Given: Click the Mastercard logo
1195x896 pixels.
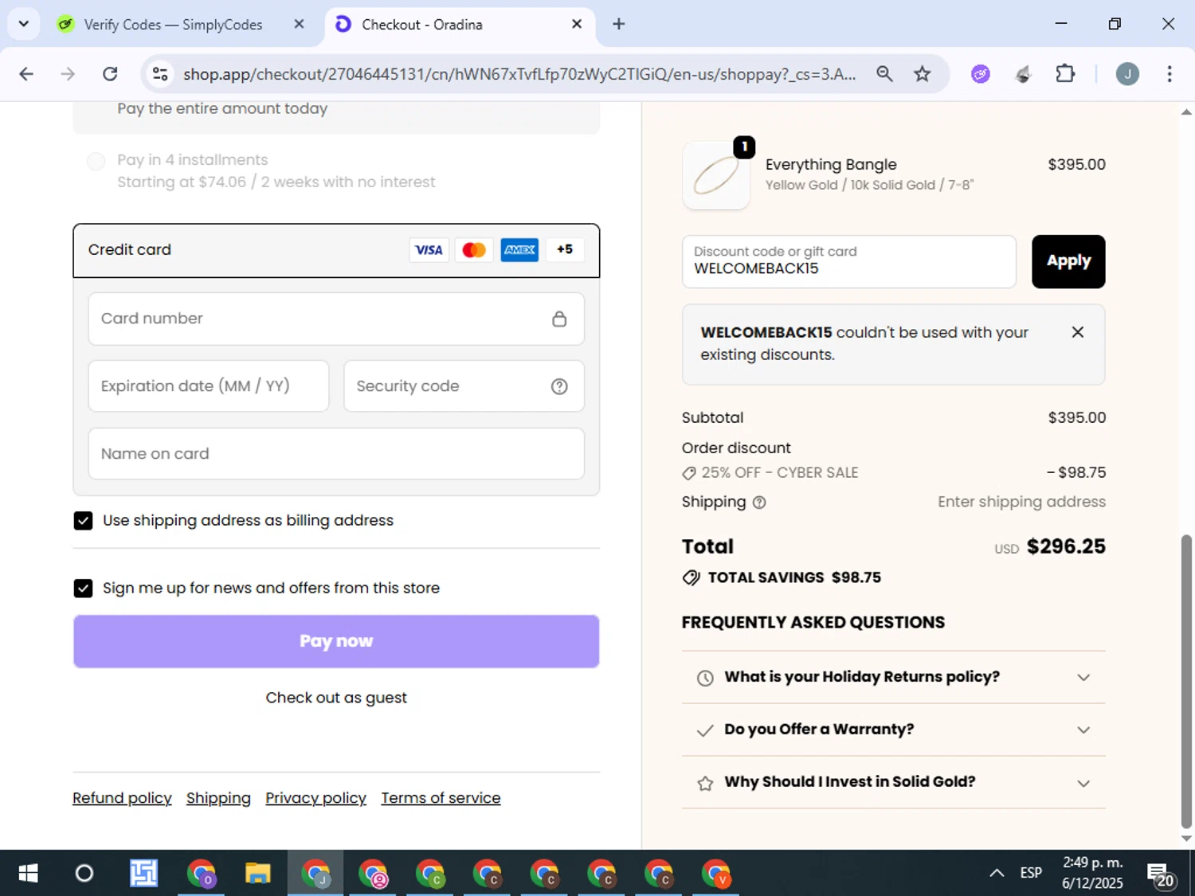Looking at the screenshot, I should pyautogui.click(x=474, y=250).
